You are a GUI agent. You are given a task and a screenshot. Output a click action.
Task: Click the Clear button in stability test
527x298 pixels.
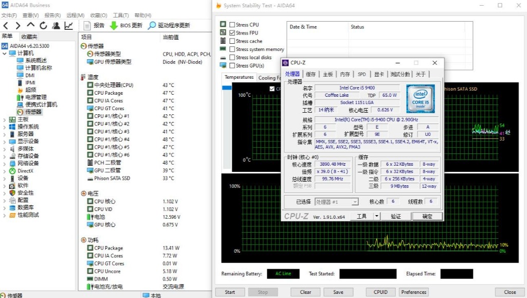click(305, 292)
